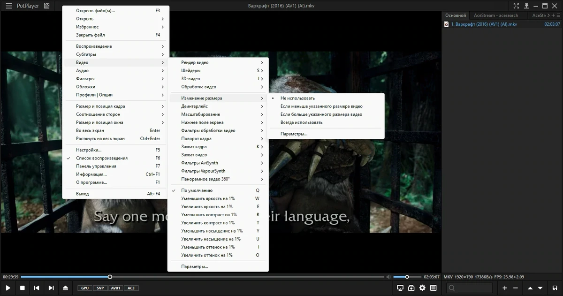This screenshot has height=296, width=563.
Task: Switch to the 'Основной' playlist tab
Action: coord(456,15)
